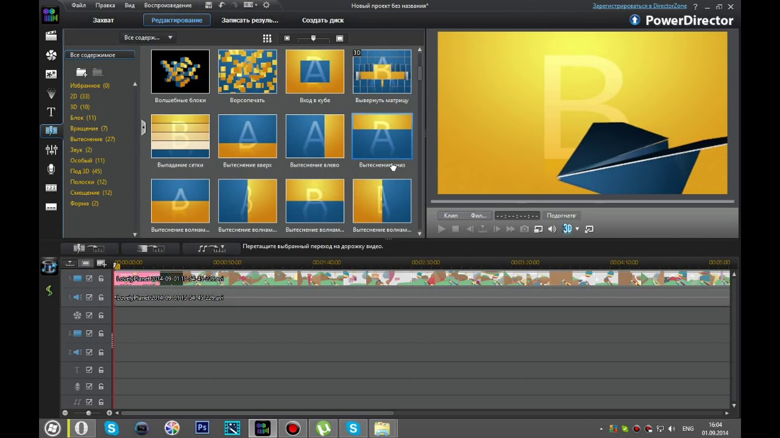The width and height of the screenshot is (780, 438).
Task: Open the Audio Mixing Room icon
Action: (x=51, y=150)
